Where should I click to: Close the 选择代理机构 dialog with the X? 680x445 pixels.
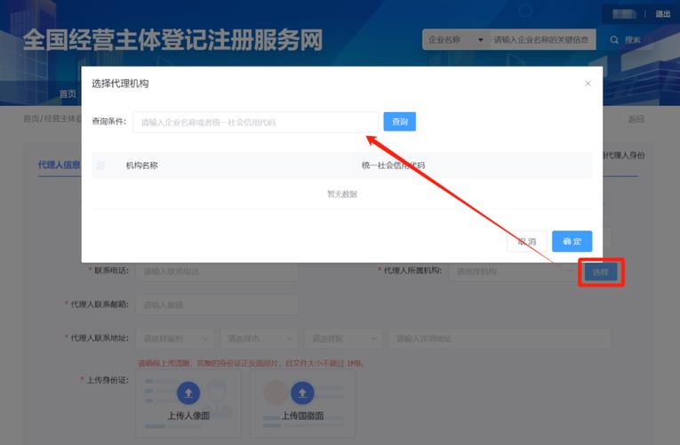(x=588, y=84)
